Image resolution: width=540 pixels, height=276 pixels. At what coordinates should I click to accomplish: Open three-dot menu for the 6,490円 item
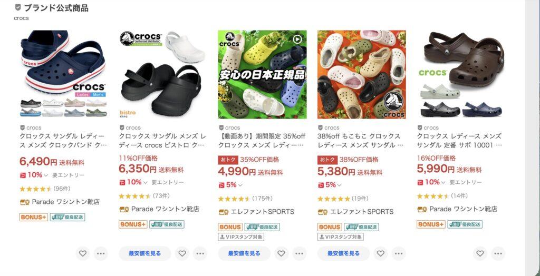[101, 254]
